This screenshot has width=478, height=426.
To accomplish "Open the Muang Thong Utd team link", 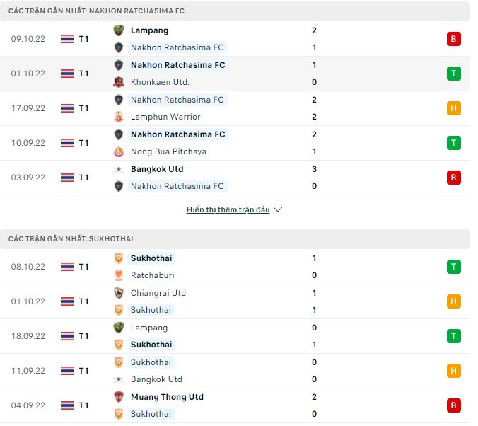I will (x=167, y=397).
